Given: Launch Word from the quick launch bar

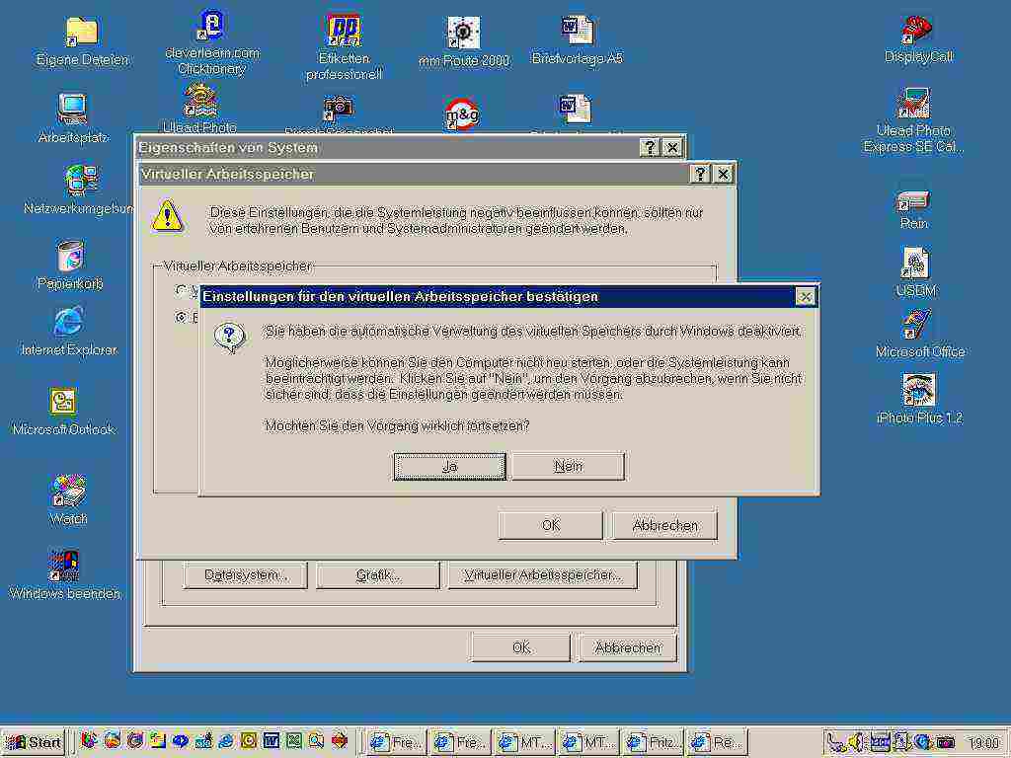Looking at the screenshot, I should [272, 741].
